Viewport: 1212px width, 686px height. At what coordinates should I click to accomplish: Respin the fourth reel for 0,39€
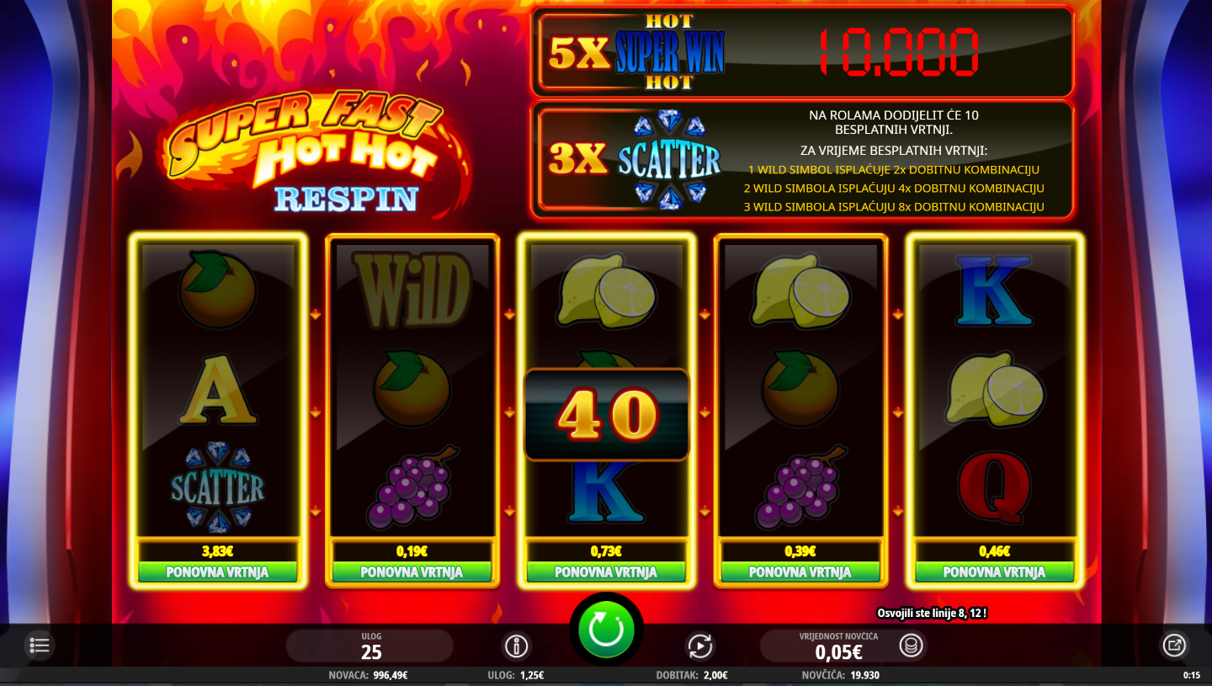point(800,572)
